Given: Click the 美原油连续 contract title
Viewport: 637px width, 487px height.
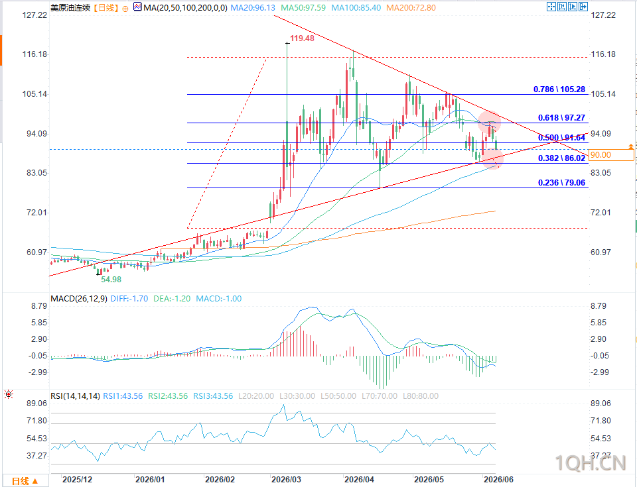Looking at the screenshot, I should (x=71, y=8).
